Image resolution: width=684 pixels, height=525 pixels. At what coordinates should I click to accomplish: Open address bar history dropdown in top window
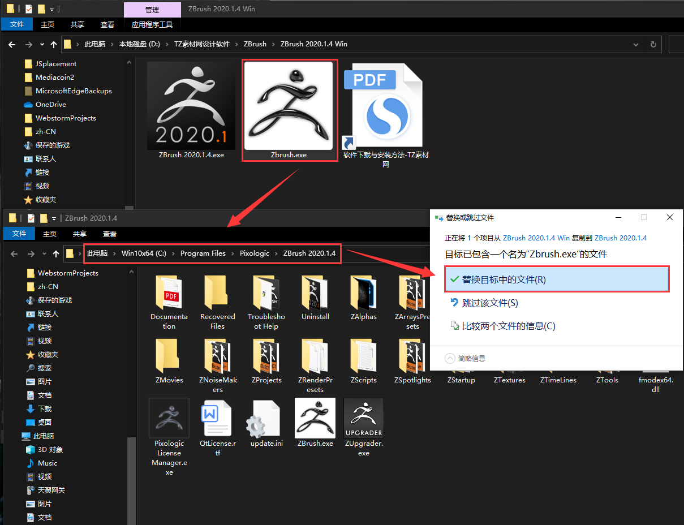(x=636, y=44)
